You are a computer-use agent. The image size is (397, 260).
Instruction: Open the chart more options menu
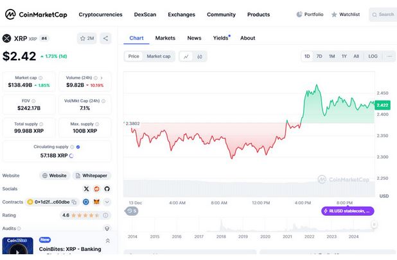tap(389, 56)
